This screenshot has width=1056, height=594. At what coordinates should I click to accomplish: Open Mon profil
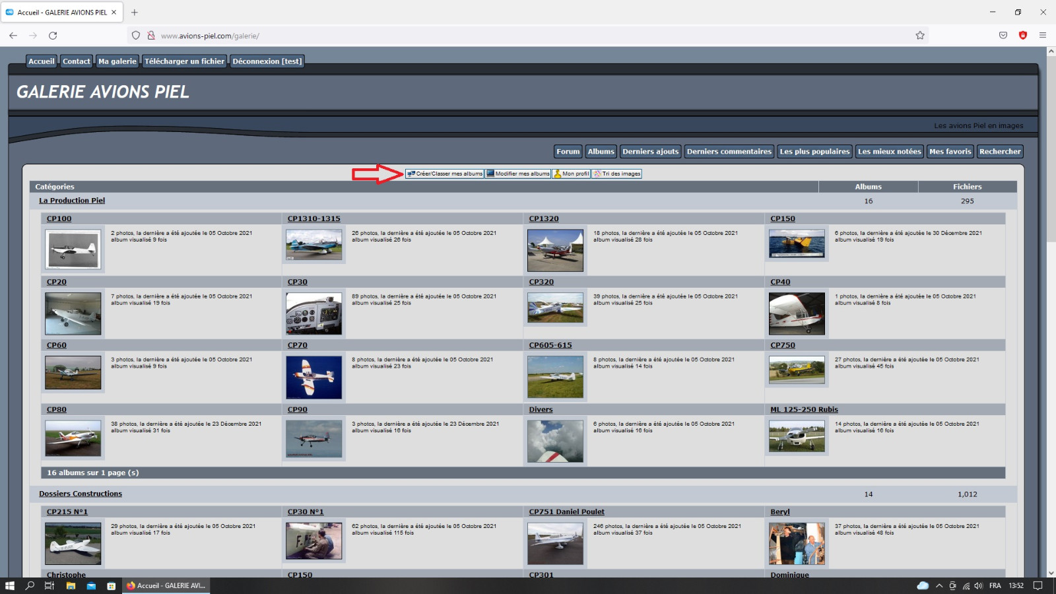[x=572, y=174]
